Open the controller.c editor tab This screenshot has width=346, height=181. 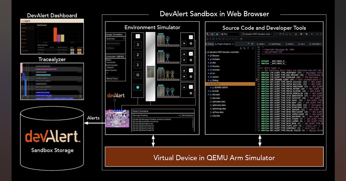(315, 44)
